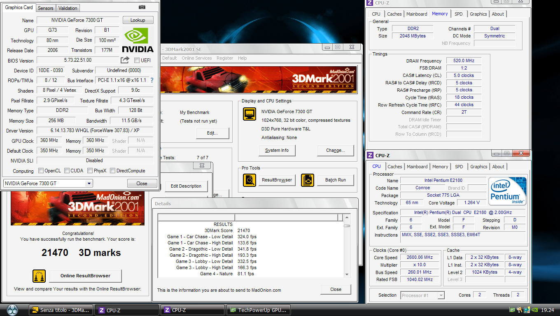Click the NVIDIA logo in GPU-Z

click(x=138, y=40)
